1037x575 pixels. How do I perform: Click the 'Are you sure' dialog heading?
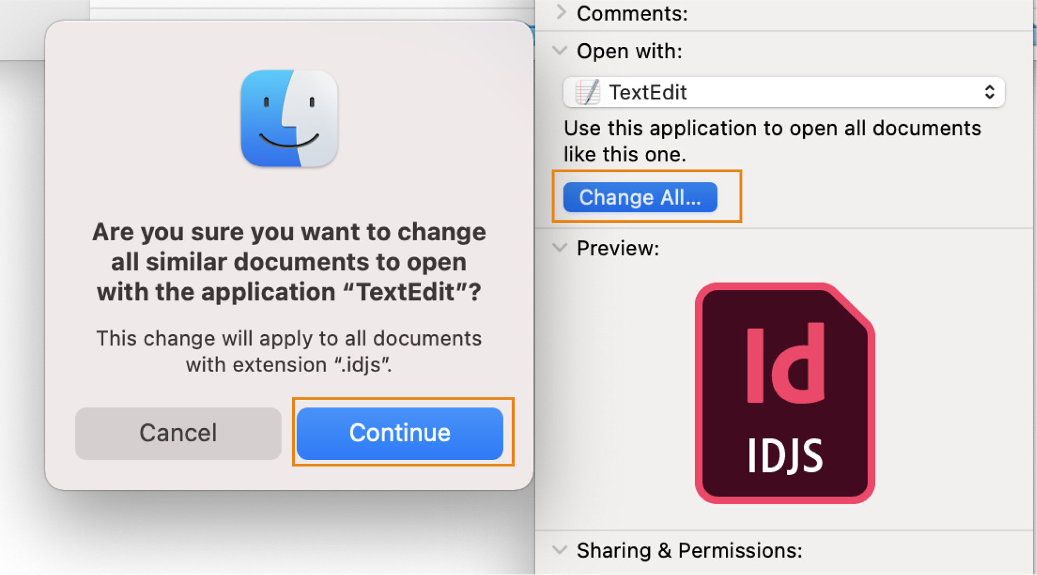289,262
